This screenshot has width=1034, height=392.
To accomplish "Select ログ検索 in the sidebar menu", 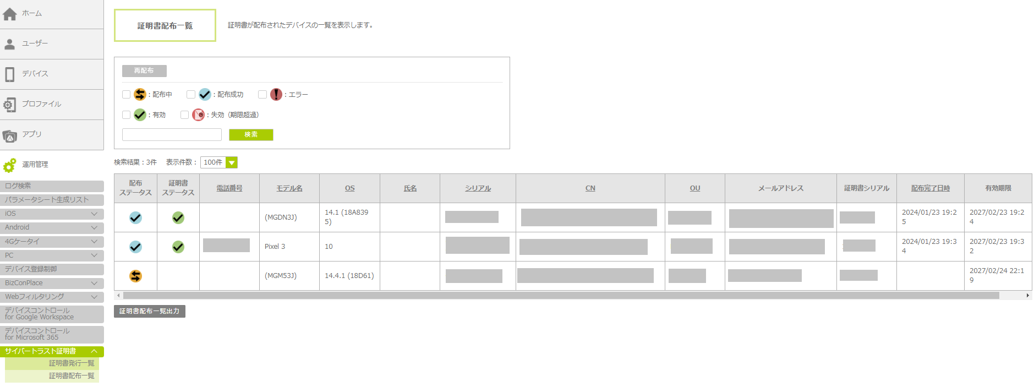I will [x=52, y=186].
